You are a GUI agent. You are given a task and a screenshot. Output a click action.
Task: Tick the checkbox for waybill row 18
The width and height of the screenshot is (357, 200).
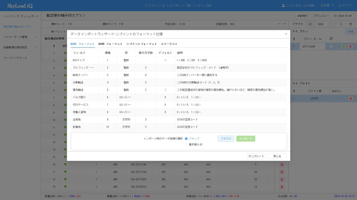coord(45,179)
